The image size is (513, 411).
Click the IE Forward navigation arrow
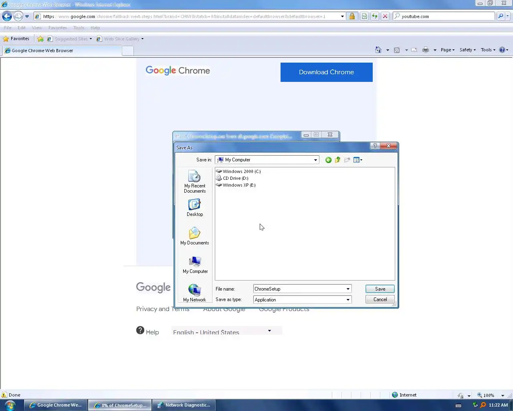tap(18, 16)
